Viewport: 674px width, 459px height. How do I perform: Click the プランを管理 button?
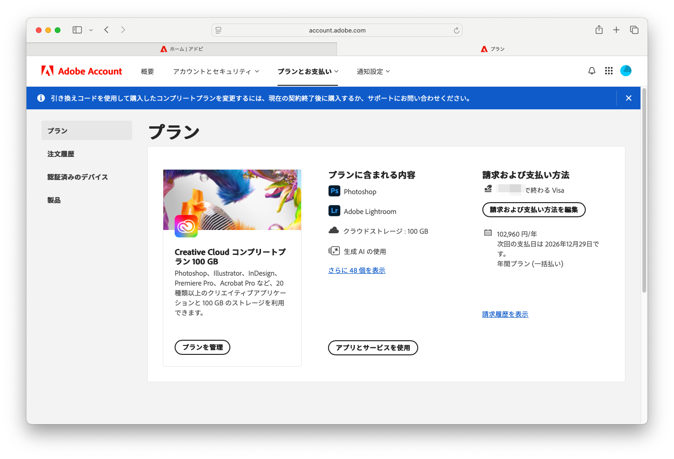tap(202, 347)
